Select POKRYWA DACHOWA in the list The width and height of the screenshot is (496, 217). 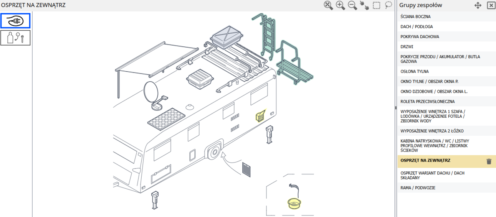420,37
